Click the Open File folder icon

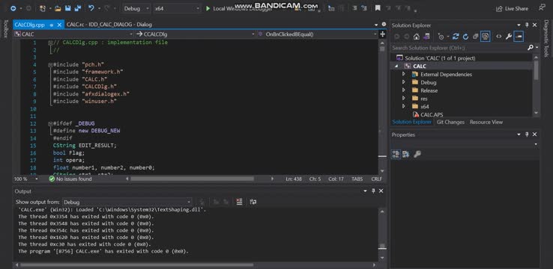coord(58,8)
